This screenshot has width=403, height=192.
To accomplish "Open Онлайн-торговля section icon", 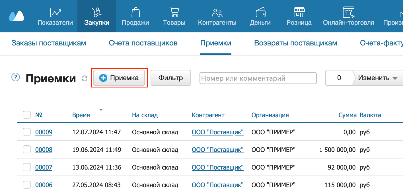I will (348, 16).
